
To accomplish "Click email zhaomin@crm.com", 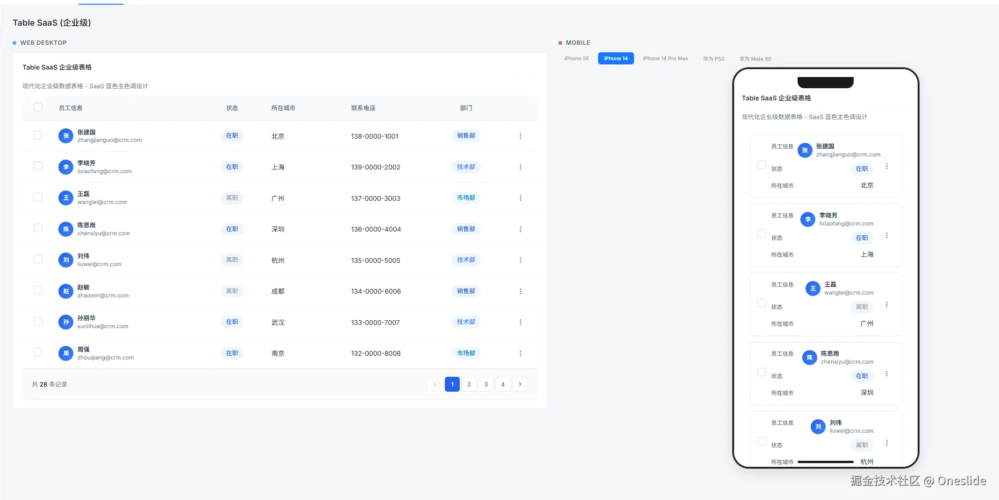I will [x=103, y=296].
